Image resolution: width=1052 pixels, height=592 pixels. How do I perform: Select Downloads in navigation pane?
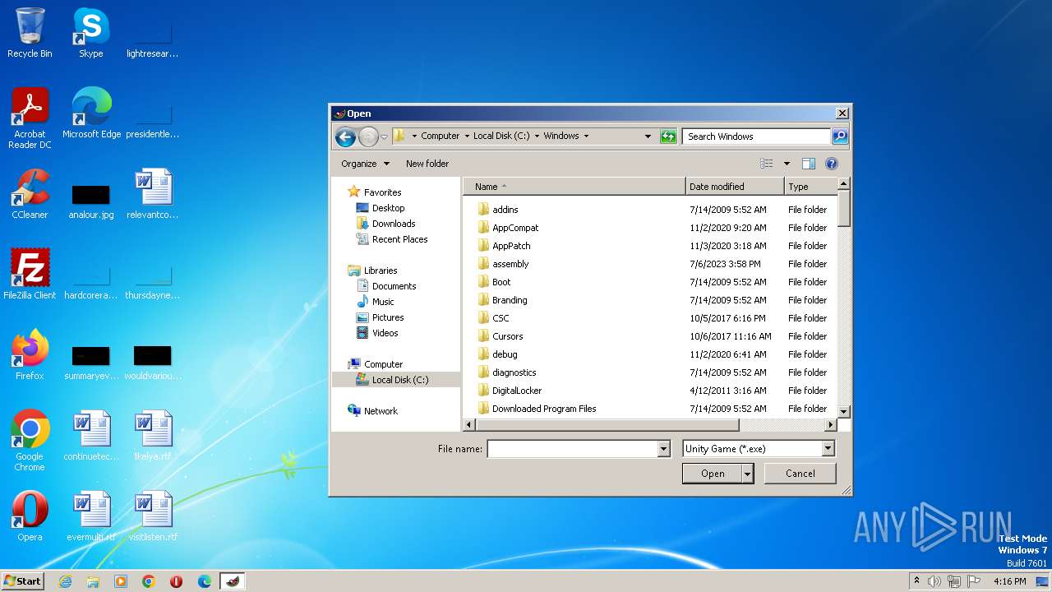point(394,224)
